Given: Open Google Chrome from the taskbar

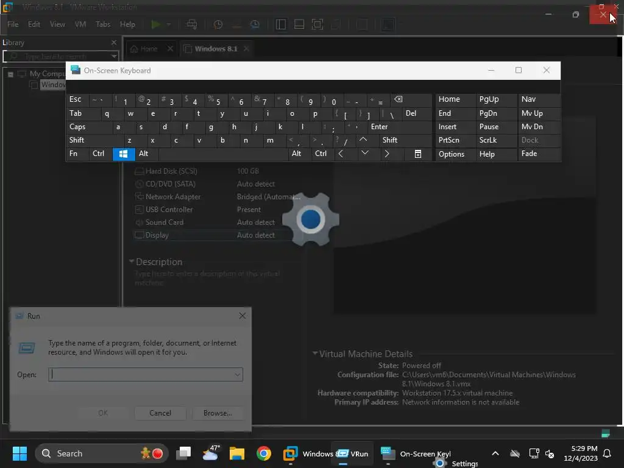Looking at the screenshot, I should pyautogui.click(x=263, y=453).
